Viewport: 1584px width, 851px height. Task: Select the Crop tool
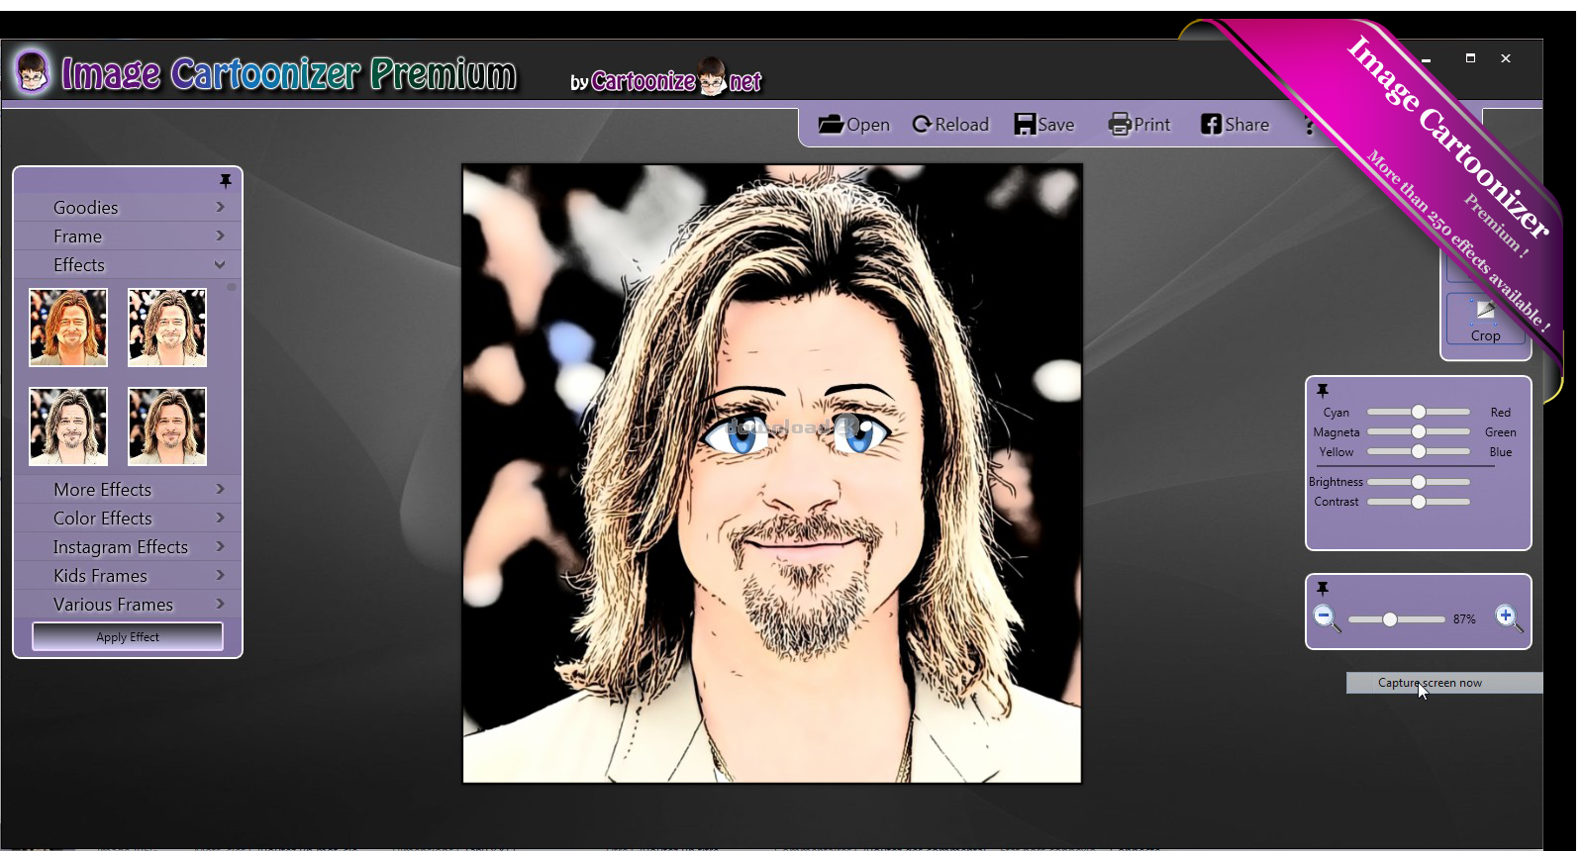click(1485, 320)
